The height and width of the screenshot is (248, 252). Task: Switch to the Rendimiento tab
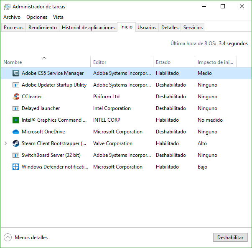coord(43,28)
